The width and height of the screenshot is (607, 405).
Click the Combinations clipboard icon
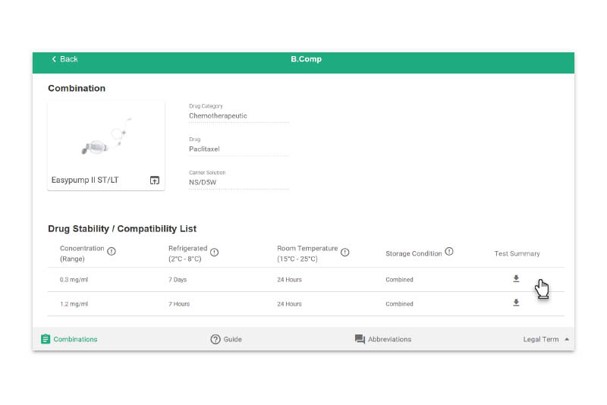pos(46,339)
